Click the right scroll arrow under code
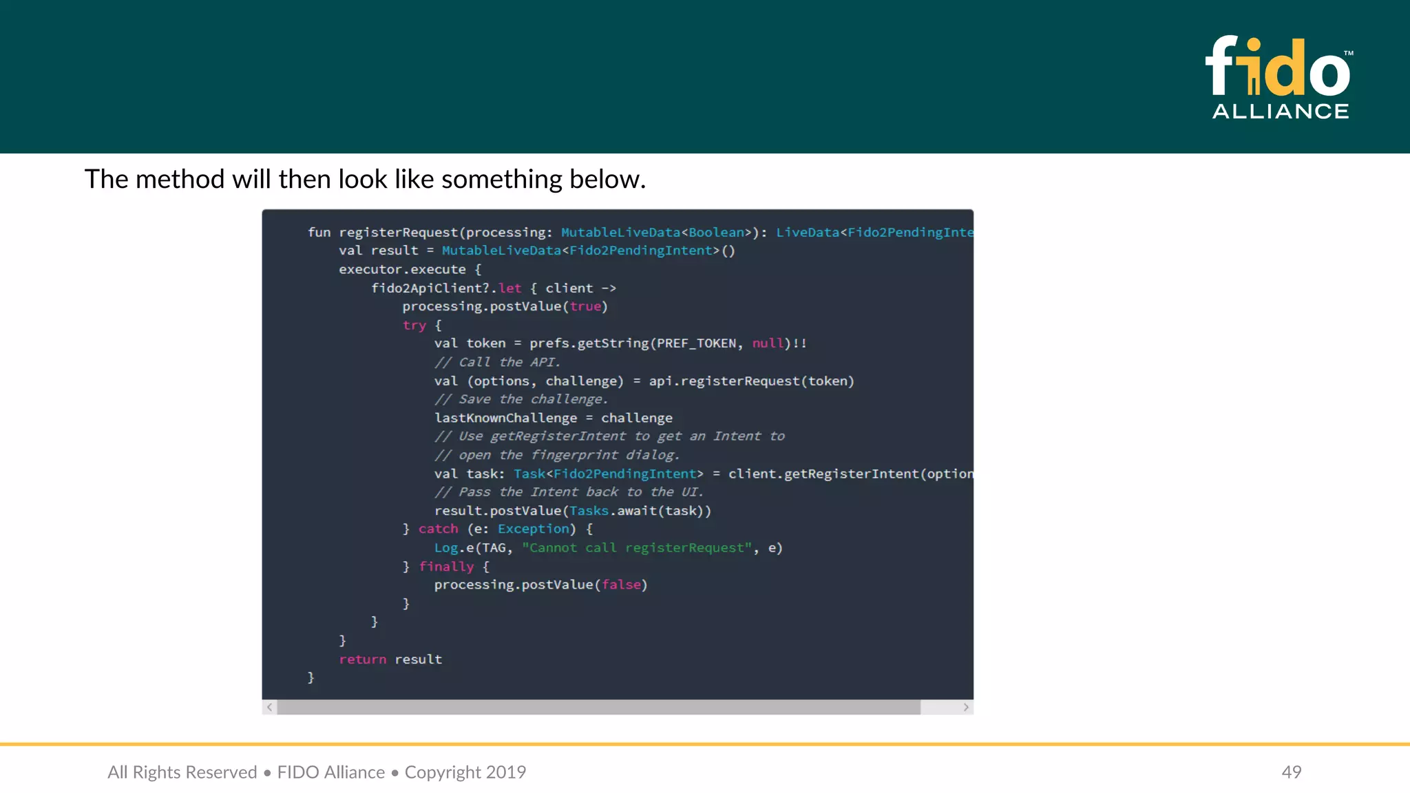Screen dimensions: 1410x793 [966, 707]
